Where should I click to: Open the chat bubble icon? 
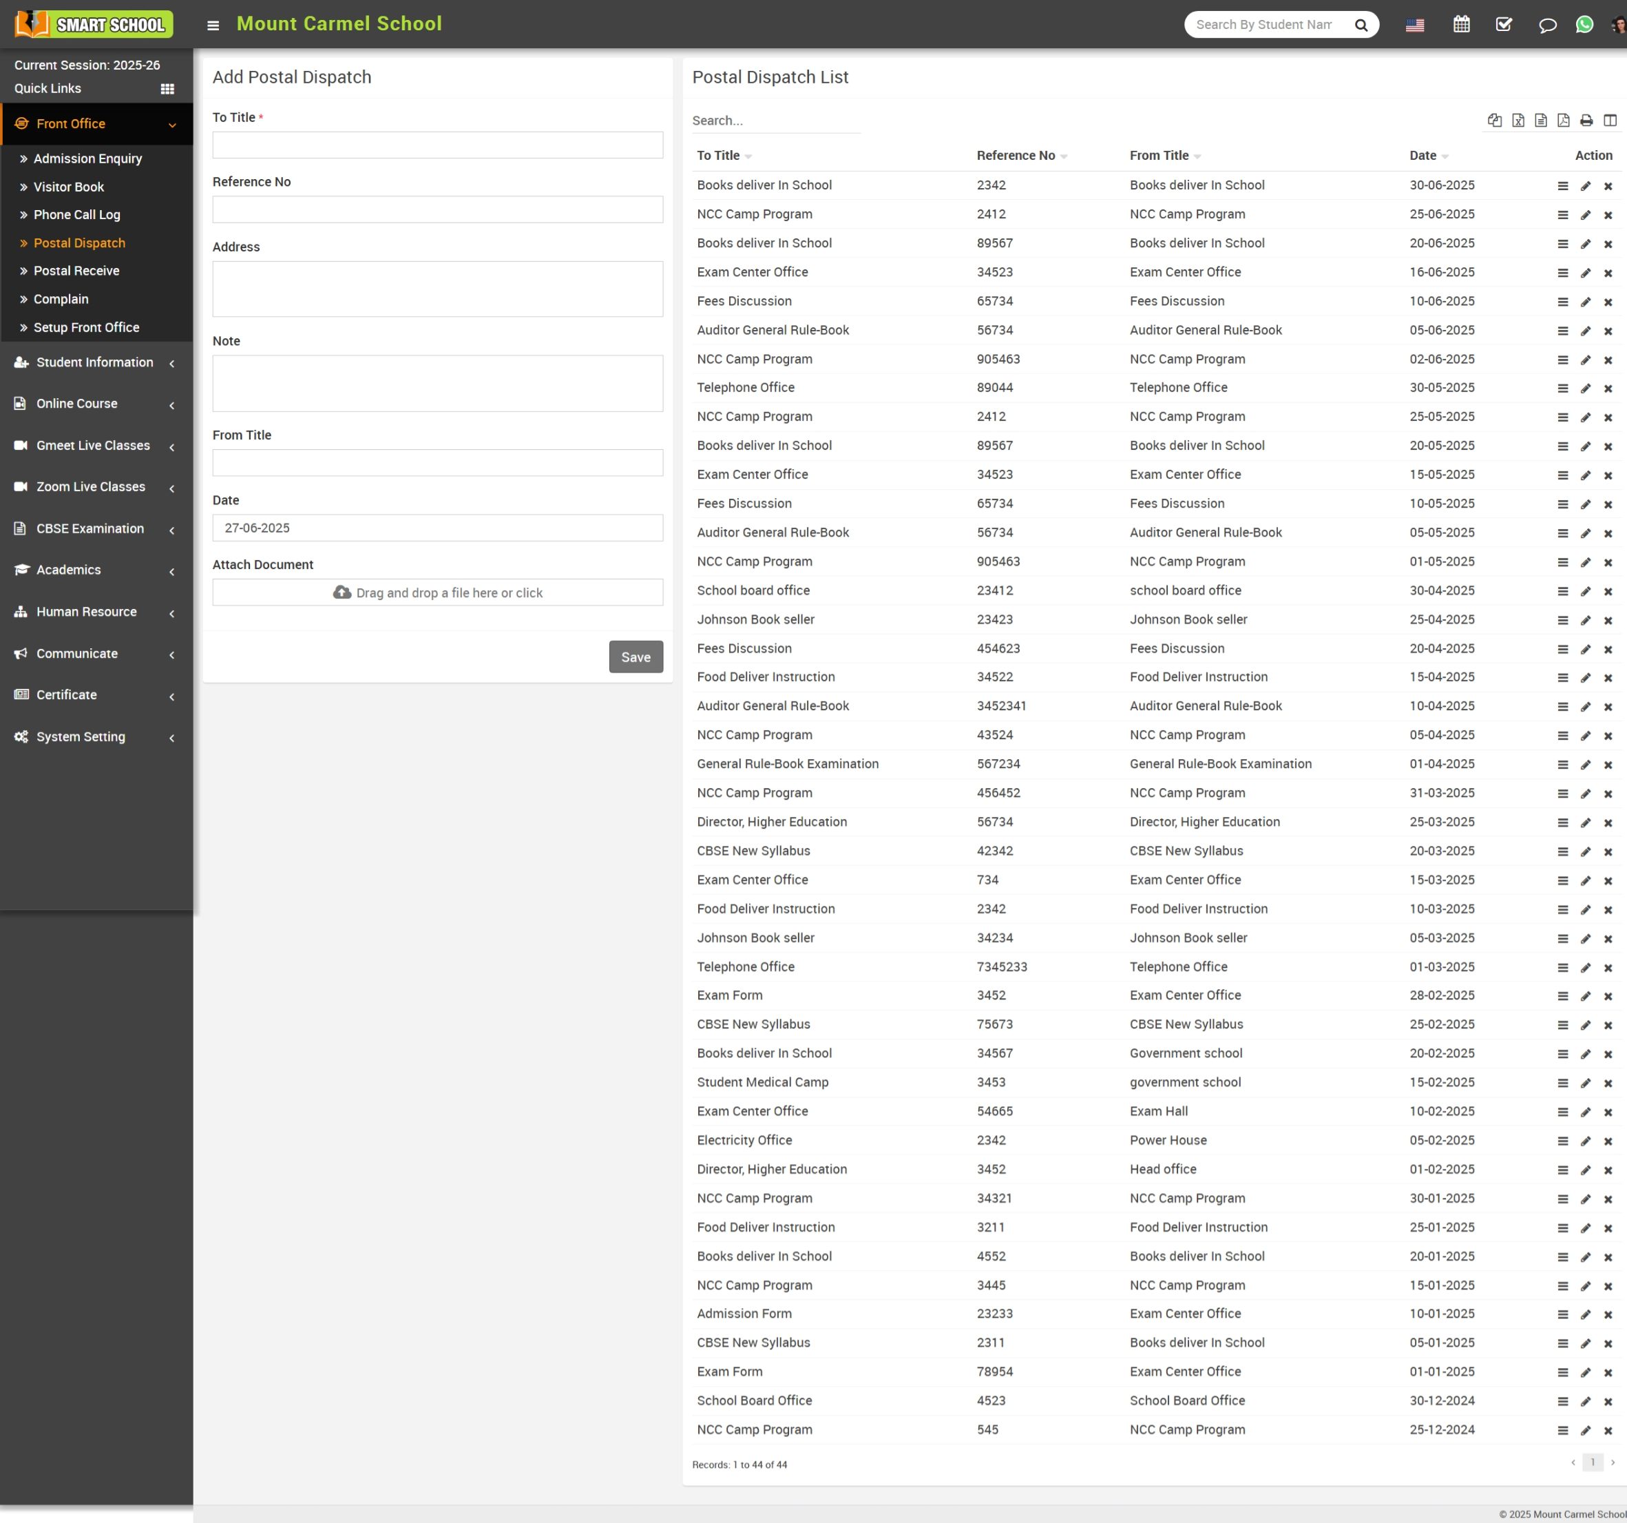pos(1547,25)
